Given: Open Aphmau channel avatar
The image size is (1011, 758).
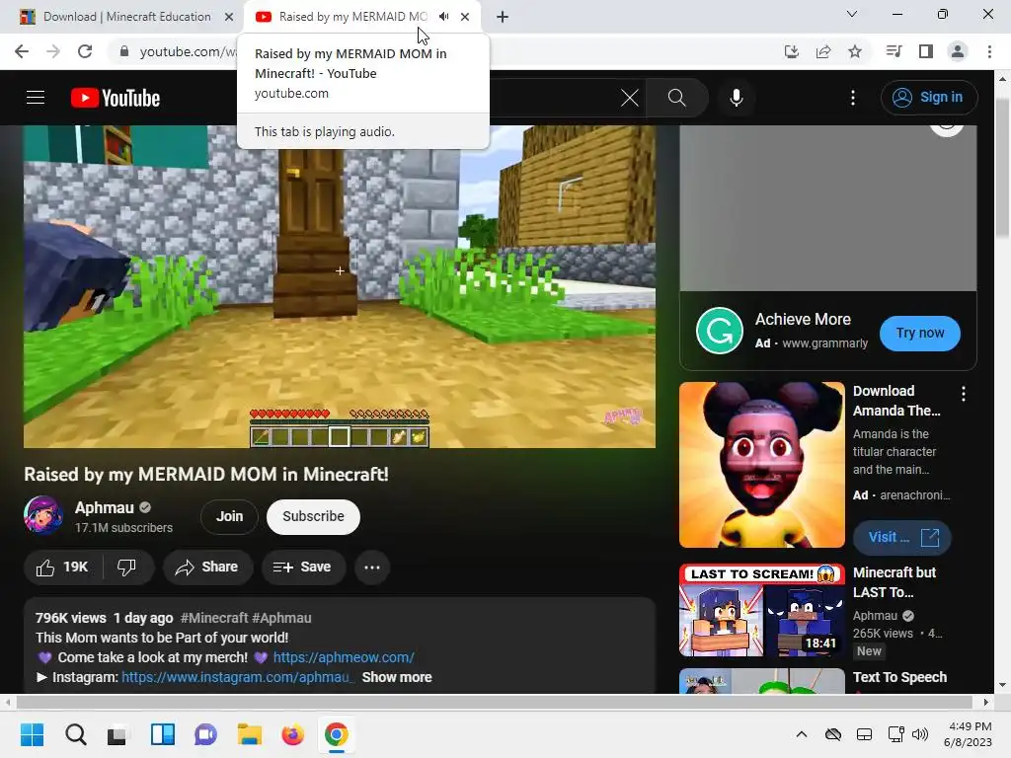Looking at the screenshot, I should 43,515.
